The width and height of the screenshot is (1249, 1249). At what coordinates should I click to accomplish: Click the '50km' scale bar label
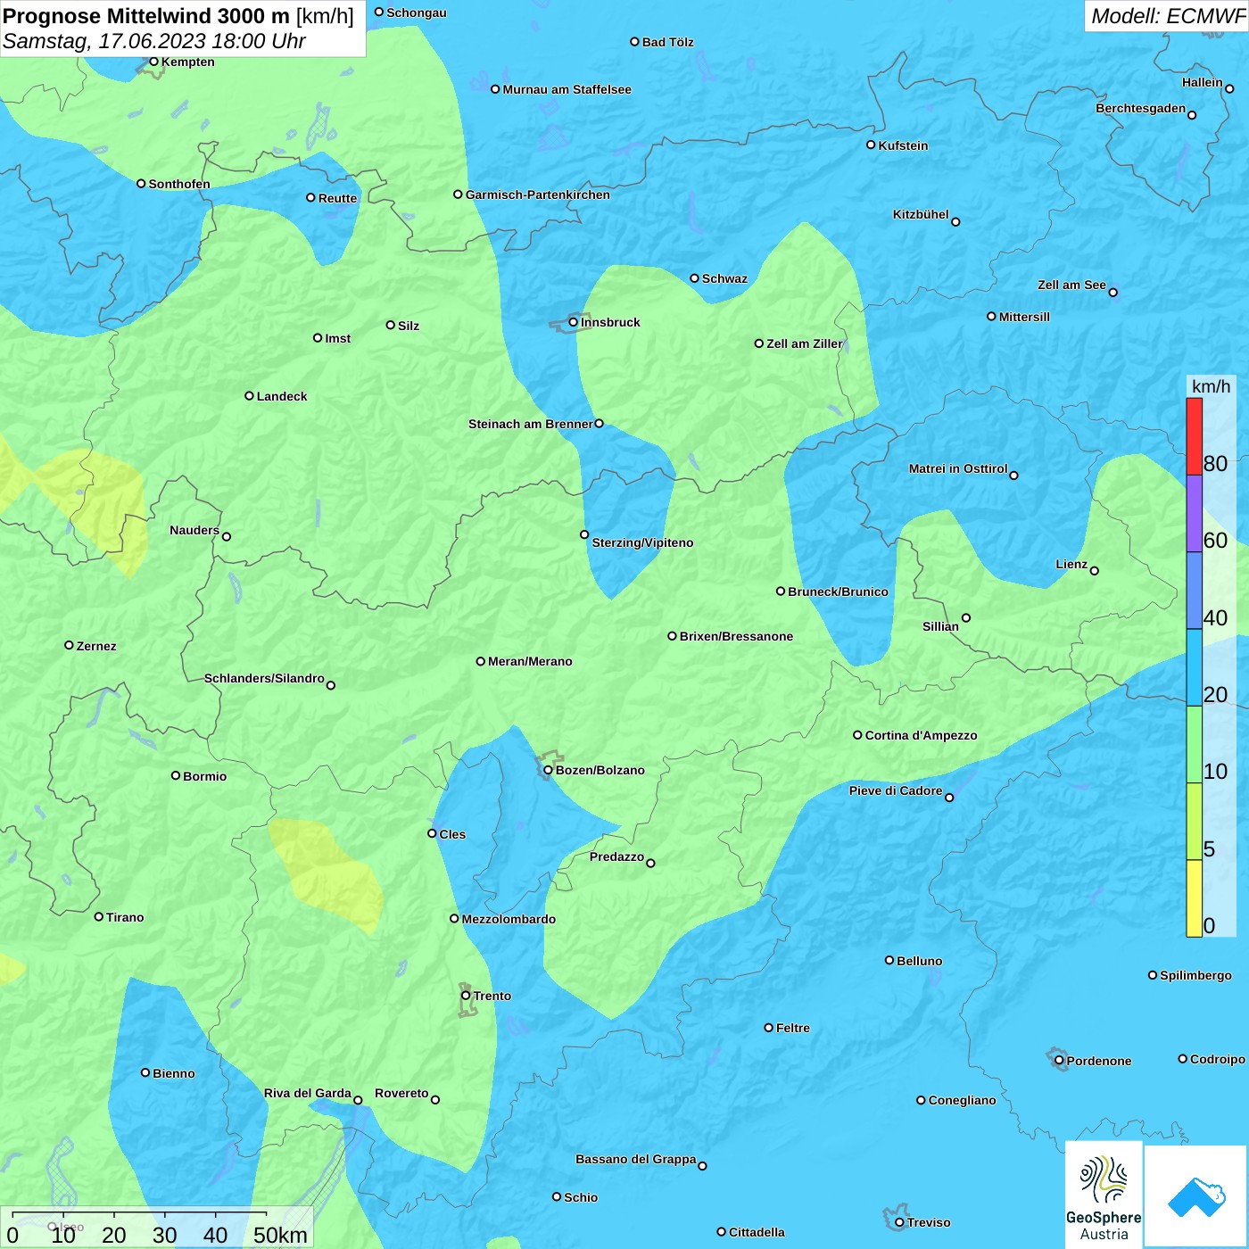click(280, 1235)
